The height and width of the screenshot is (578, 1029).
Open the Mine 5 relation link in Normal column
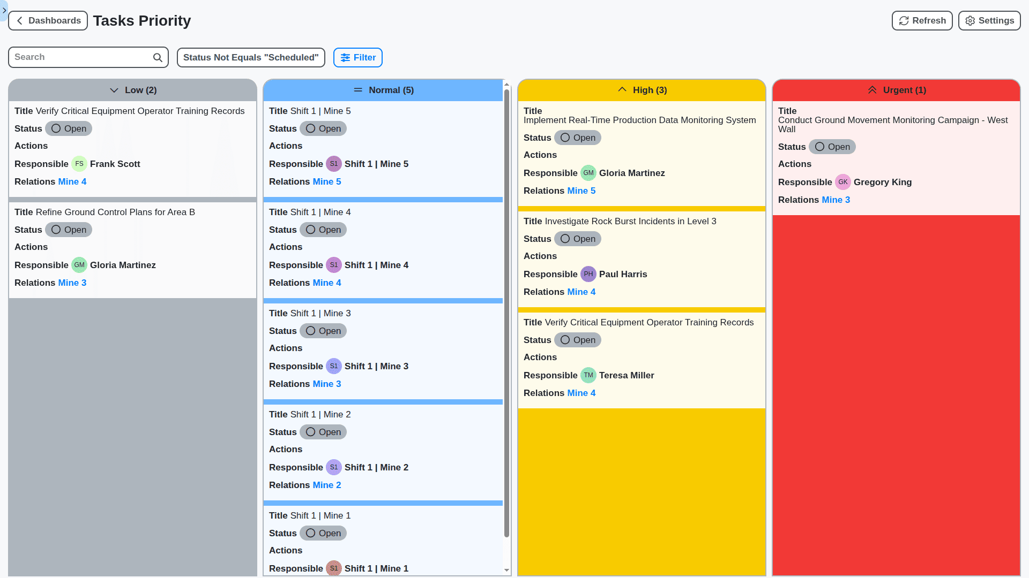(327, 181)
